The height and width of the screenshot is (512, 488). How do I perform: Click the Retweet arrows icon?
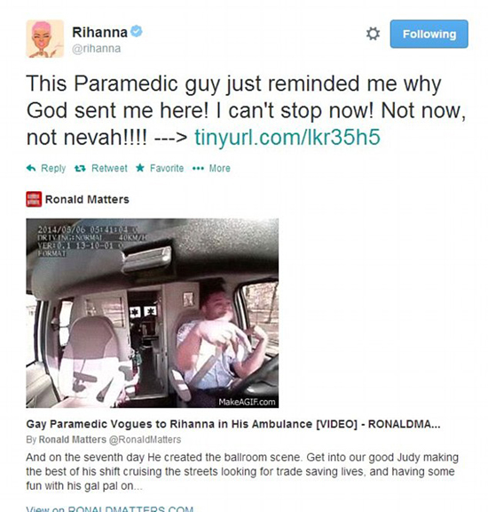pos(80,169)
